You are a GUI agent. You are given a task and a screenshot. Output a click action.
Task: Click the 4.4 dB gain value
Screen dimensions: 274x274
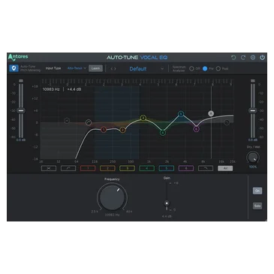[167, 216]
